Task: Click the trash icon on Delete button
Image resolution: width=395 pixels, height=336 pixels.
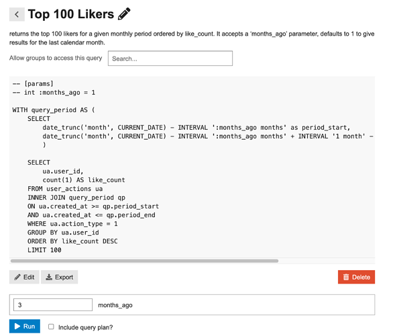Action: click(346, 277)
